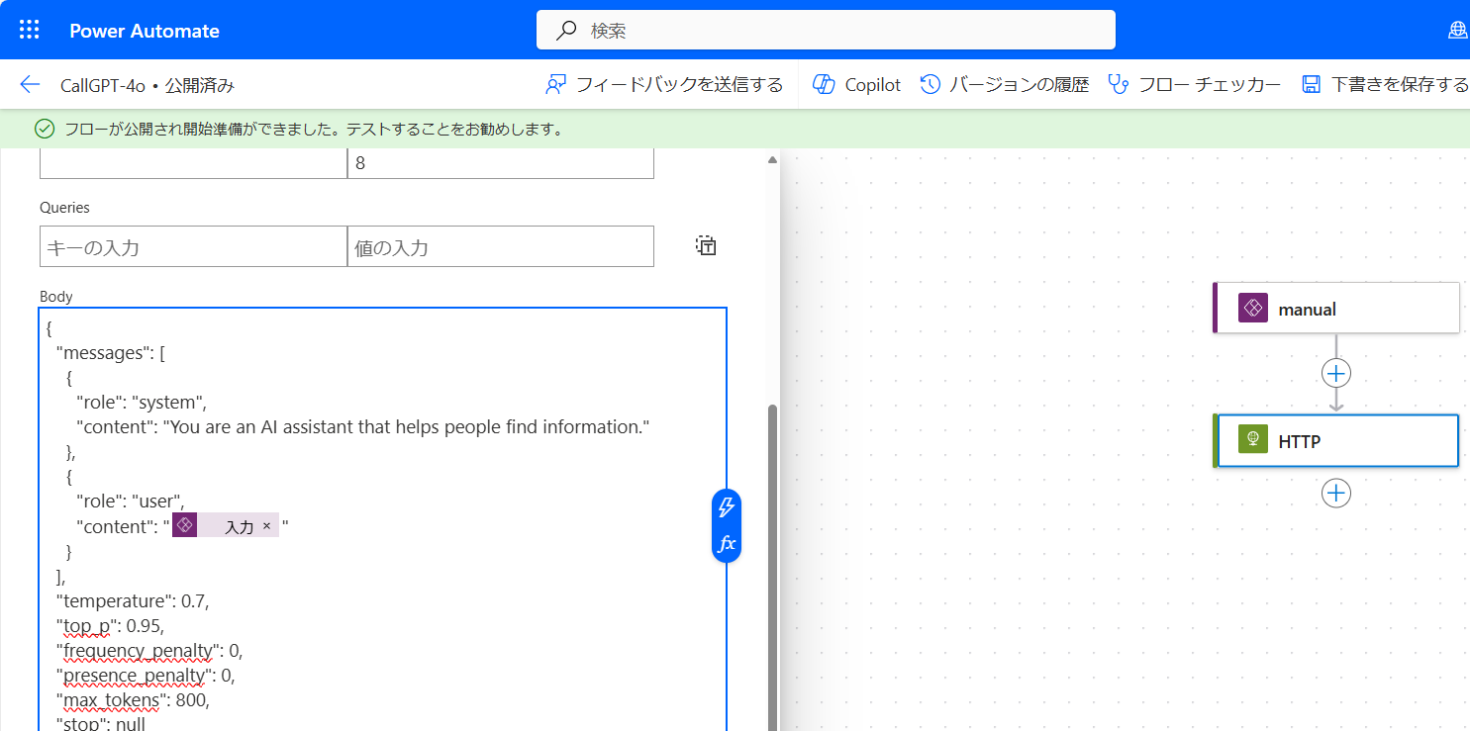Click the search magnifier in the search bar
The width and height of the screenshot is (1470, 731).
click(564, 29)
